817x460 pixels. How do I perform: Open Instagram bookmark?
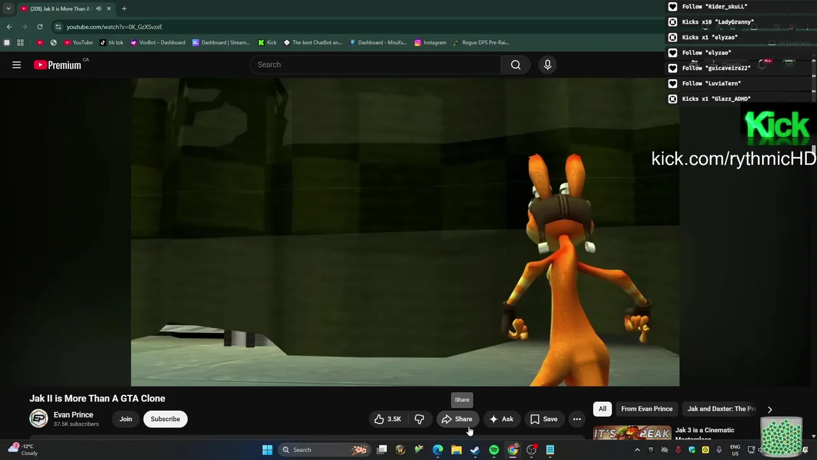tap(430, 43)
